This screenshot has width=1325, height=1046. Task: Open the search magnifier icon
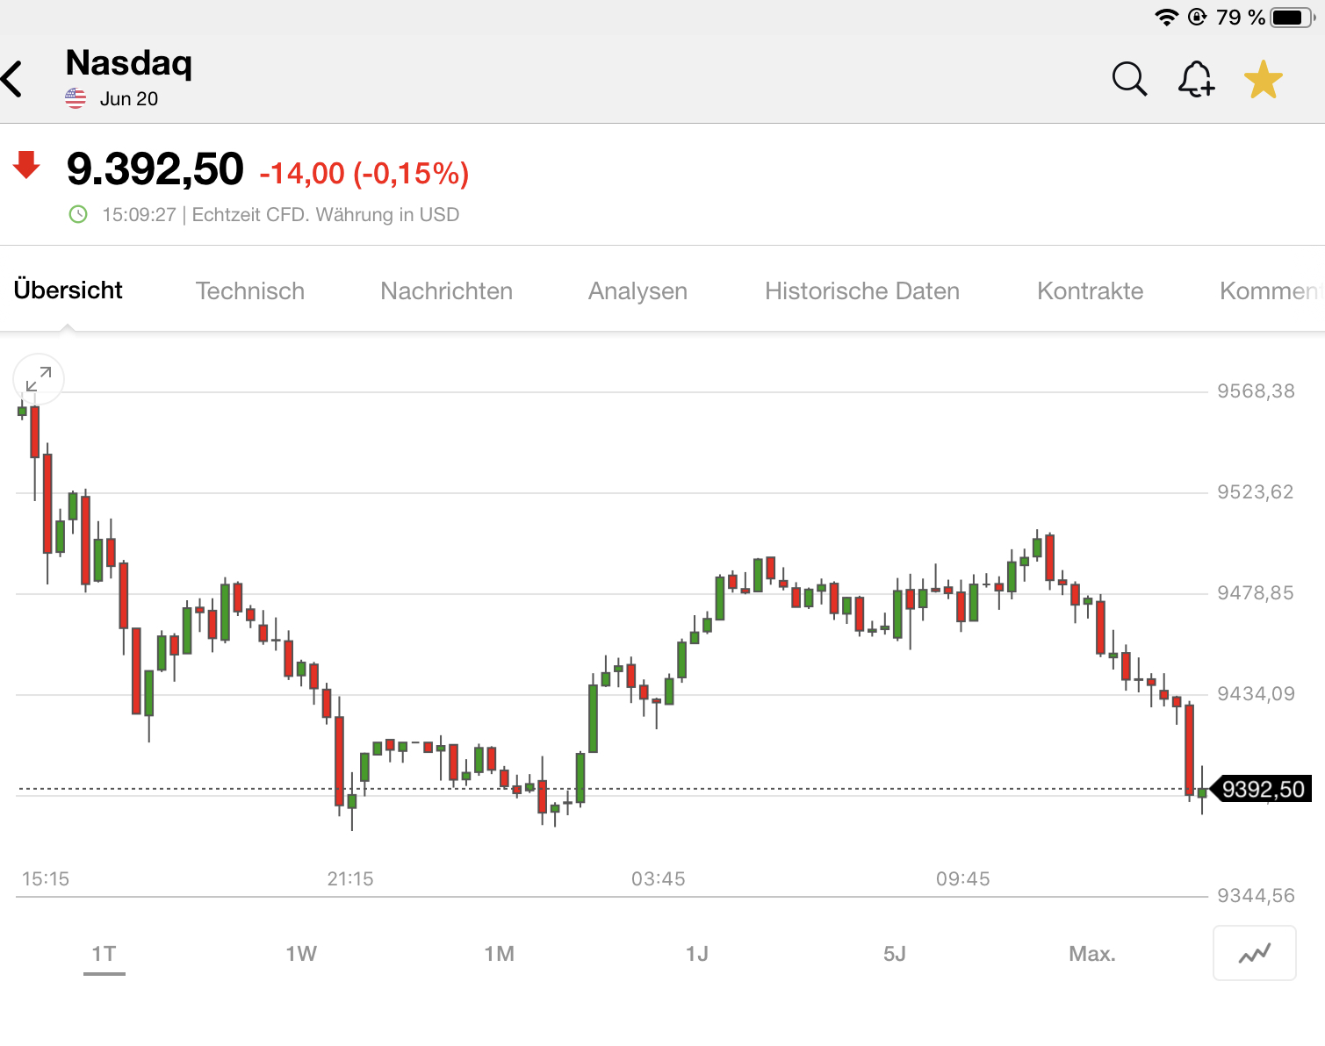(1129, 79)
